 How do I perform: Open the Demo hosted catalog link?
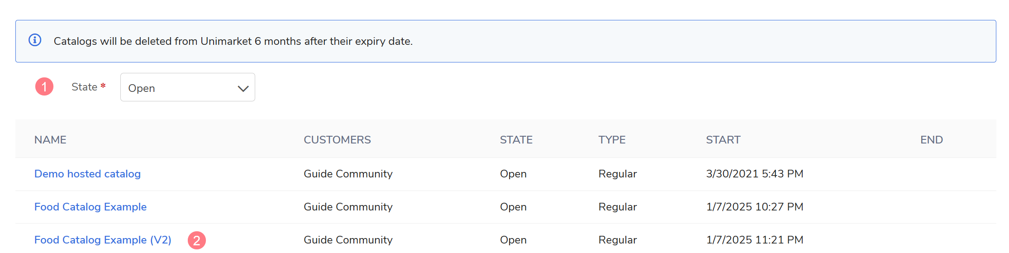click(x=87, y=174)
